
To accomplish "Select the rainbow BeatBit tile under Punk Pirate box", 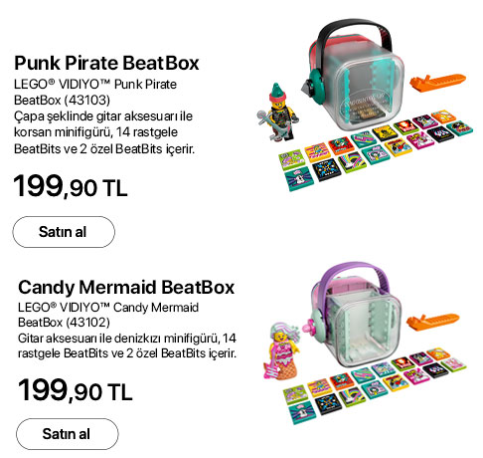I will (352, 163).
